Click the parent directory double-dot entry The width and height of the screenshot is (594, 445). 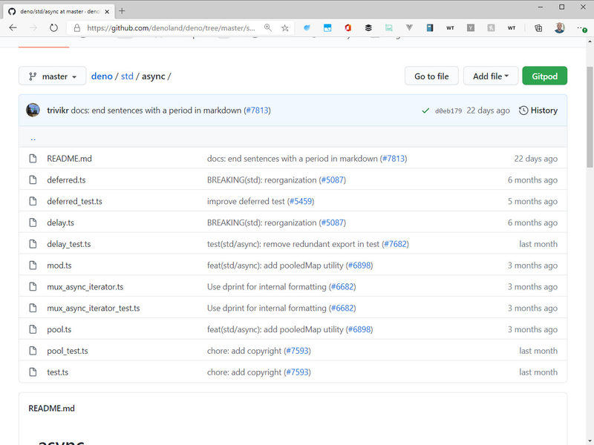tap(33, 136)
